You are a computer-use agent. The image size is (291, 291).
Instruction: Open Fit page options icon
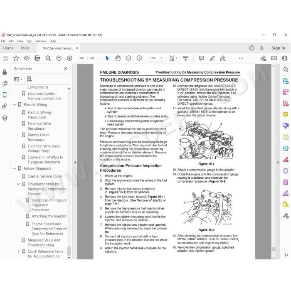click(173, 58)
